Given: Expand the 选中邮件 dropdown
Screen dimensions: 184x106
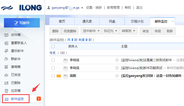Looking at the screenshot, I should [x=91, y=31].
